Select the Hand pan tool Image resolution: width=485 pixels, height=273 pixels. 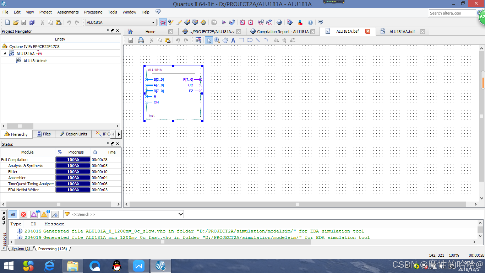pos(225,40)
